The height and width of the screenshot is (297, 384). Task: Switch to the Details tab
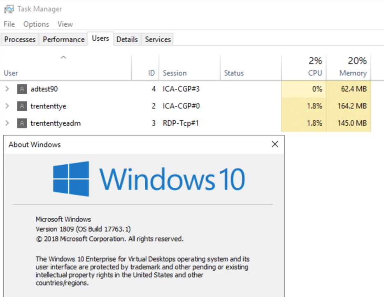click(127, 39)
